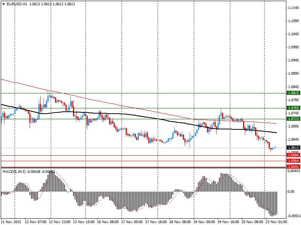Image resolution: width=301 pixels, height=225 pixels.
Task: Click the EURUSD,H1 symbol title text
Action: pyautogui.click(x=17, y=4)
